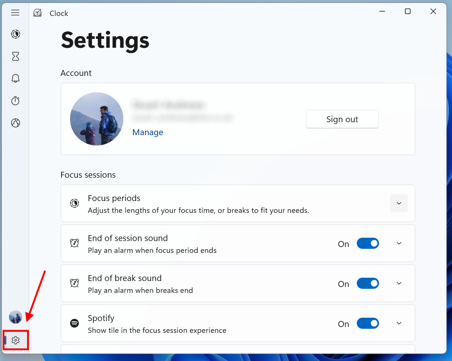Switch to the Stopwatch page

click(x=15, y=101)
